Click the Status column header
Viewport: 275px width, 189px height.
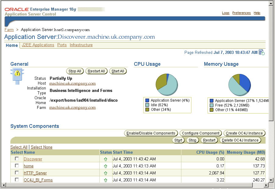pyautogui.click(x=106, y=152)
